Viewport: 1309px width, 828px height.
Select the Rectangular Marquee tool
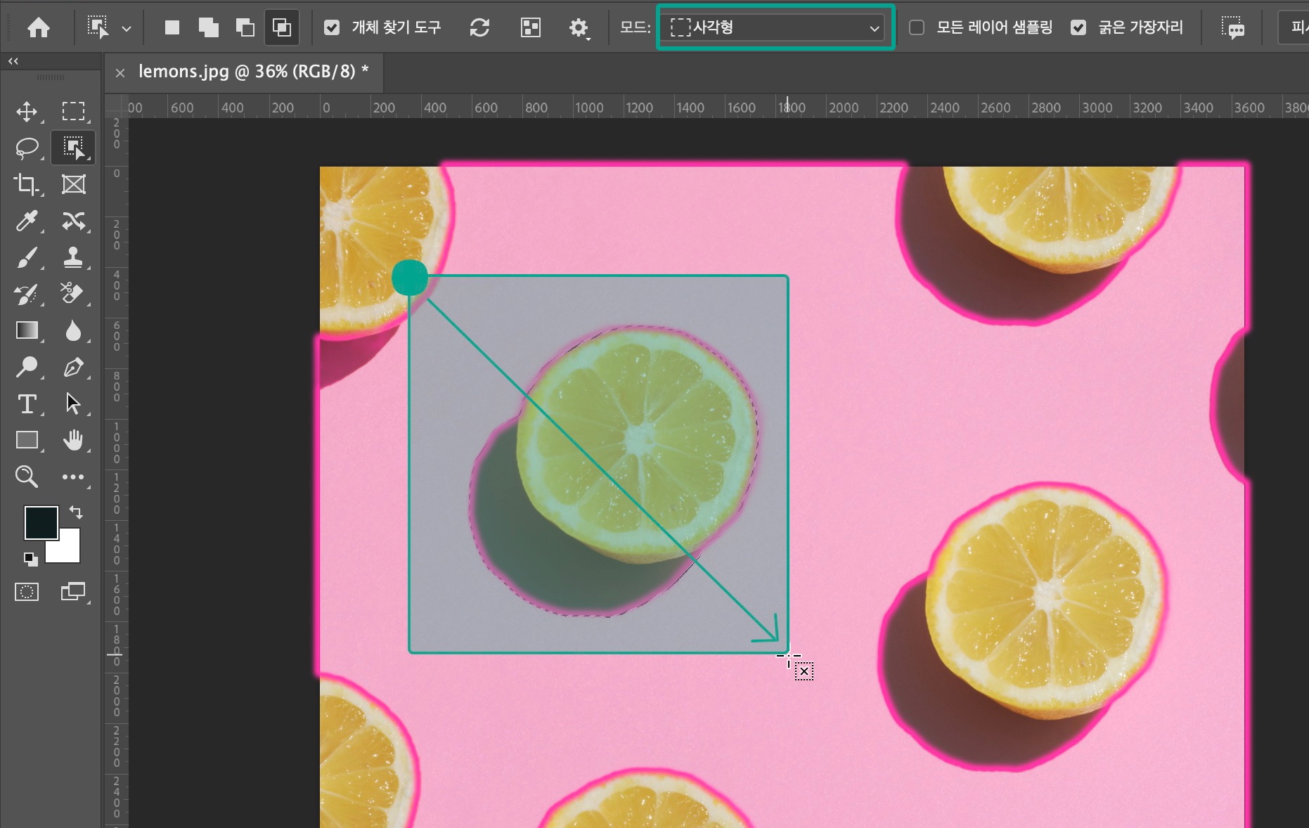(x=73, y=111)
